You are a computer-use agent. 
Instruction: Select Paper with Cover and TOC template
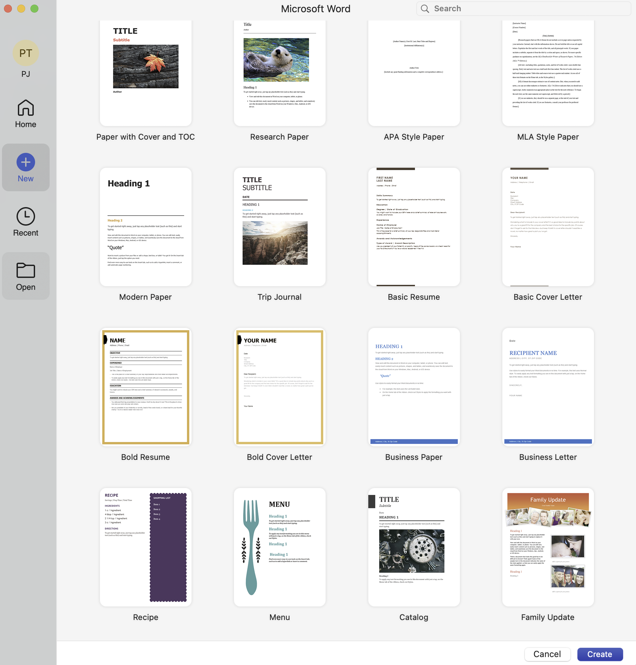pyautogui.click(x=146, y=73)
